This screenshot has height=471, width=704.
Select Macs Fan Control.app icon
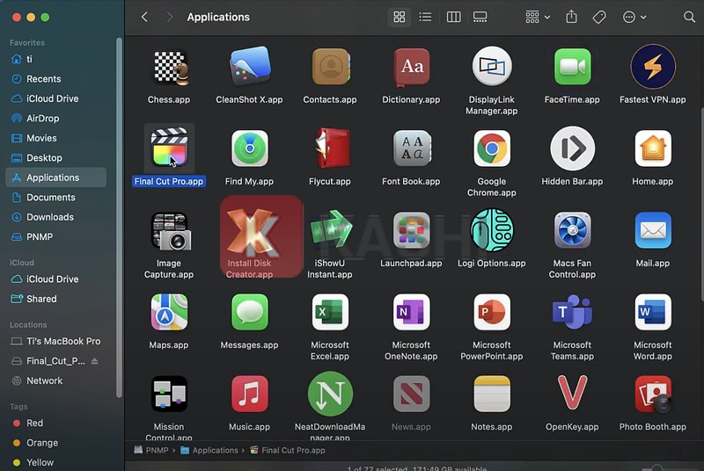click(x=572, y=230)
